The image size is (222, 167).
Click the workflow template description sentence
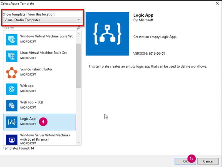[x=148, y=67]
